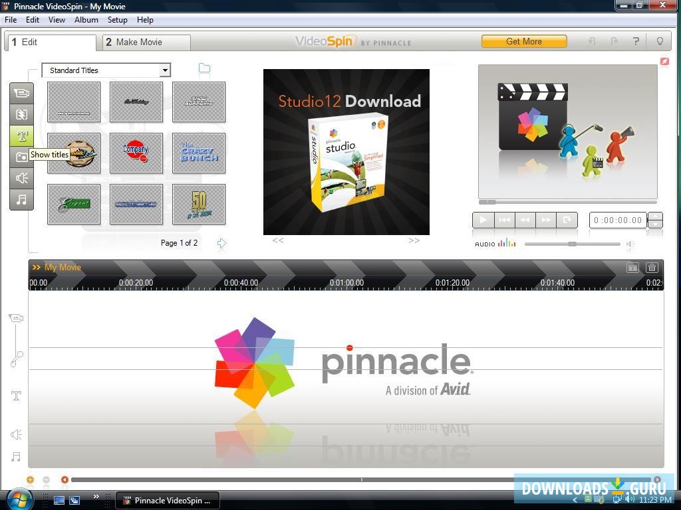Expand quick launch overflow chevron
This screenshot has height=510, width=681.
(96, 497)
